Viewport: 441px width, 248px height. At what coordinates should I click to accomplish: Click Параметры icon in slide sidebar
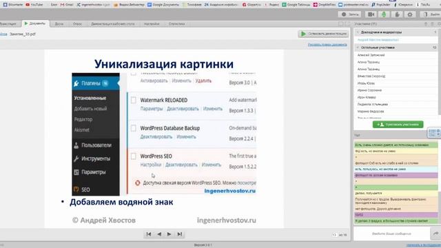(76, 172)
